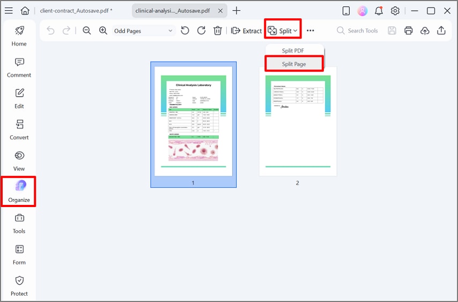Viewport: 458px width, 302px height.
Task: Undo the last action
Action: (x=50, y=31)
